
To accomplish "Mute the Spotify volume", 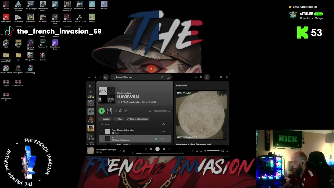I will pyautogui.click(x=205, y=151).
